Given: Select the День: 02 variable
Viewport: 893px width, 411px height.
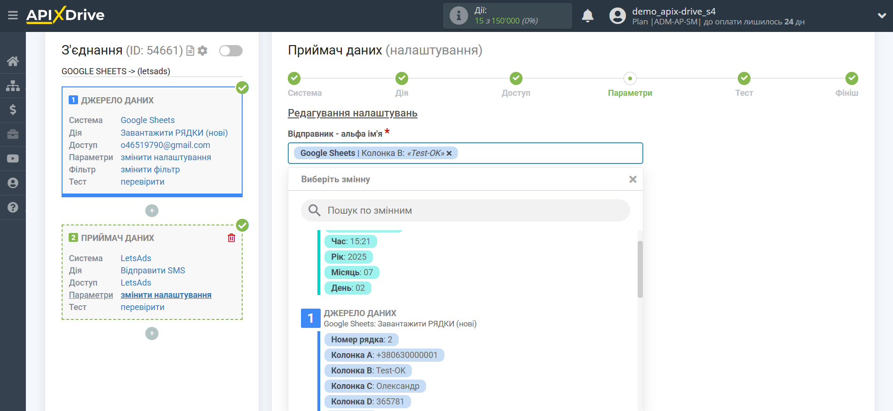Looking at the screenshot, I should click(348, 288).
